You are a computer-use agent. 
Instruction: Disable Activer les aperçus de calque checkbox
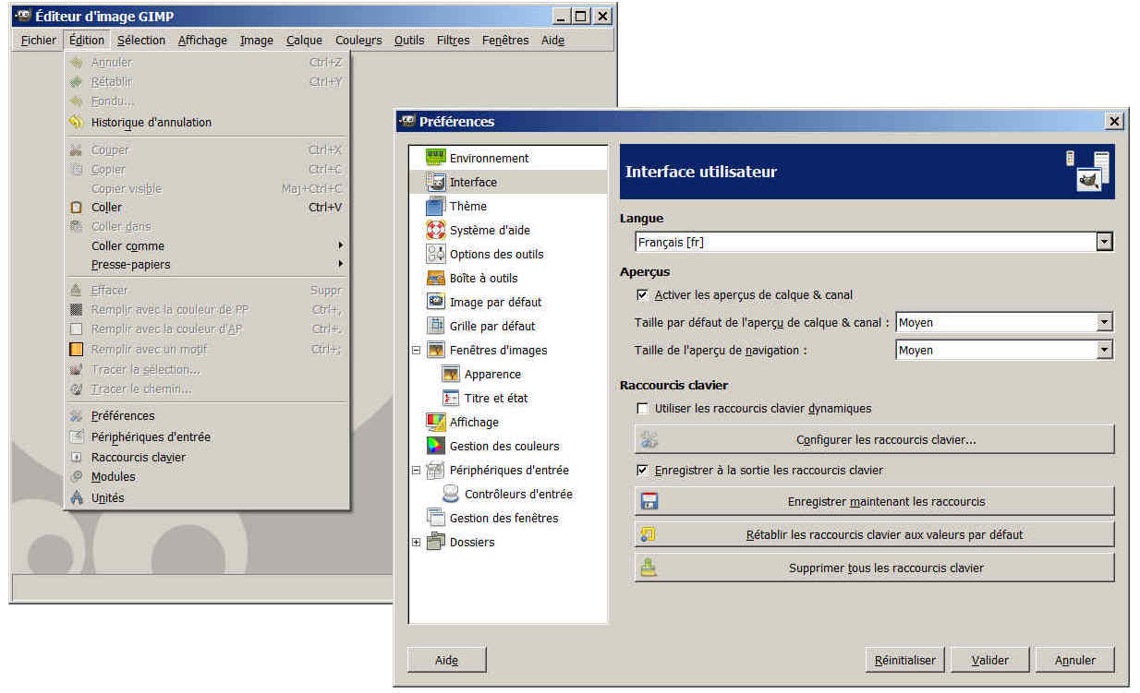click(x=643, y=295)
